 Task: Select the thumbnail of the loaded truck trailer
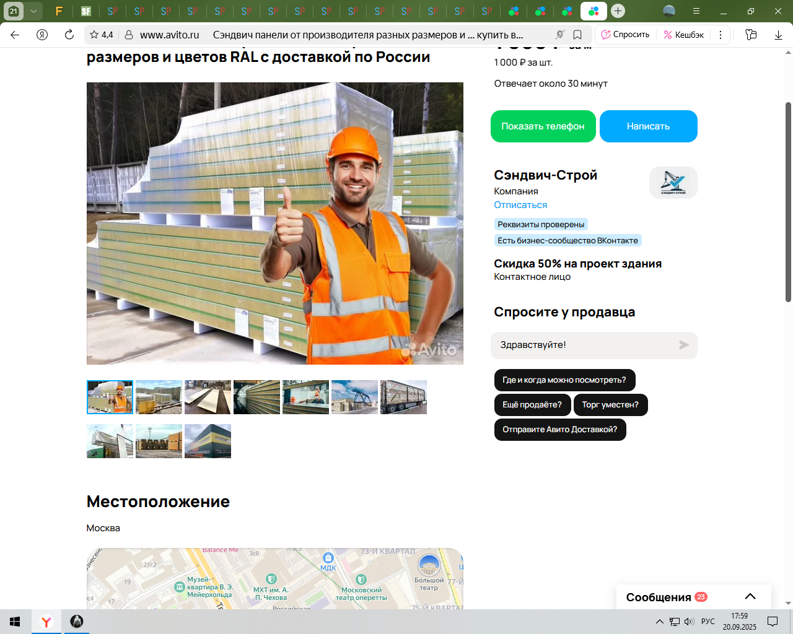click(x=403, y=397)
